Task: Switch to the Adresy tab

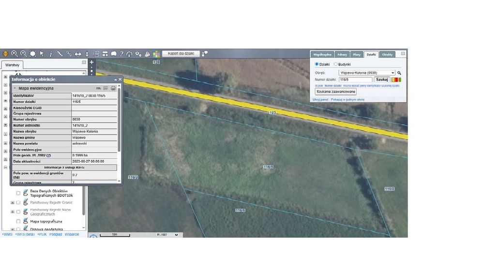Action: [x=342, y=55]
